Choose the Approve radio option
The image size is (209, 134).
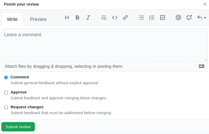click(6, 92)
